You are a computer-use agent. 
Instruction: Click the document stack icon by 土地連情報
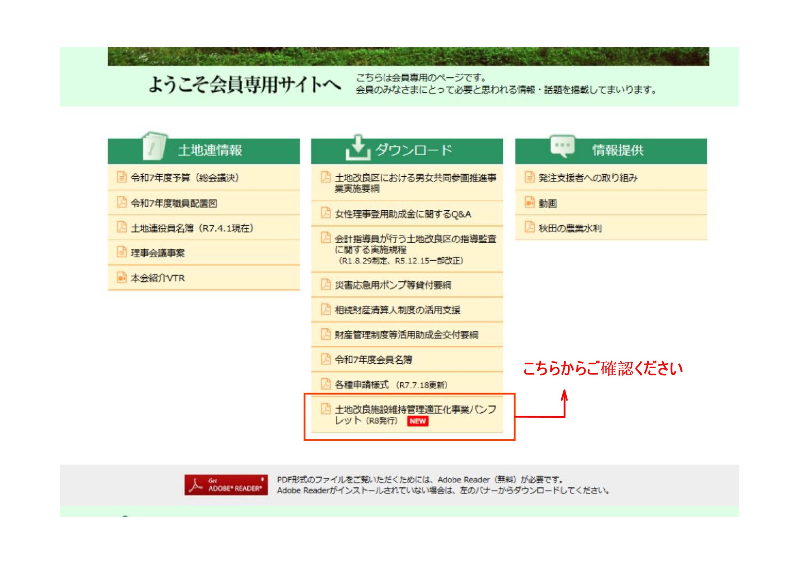click(154, 147)
